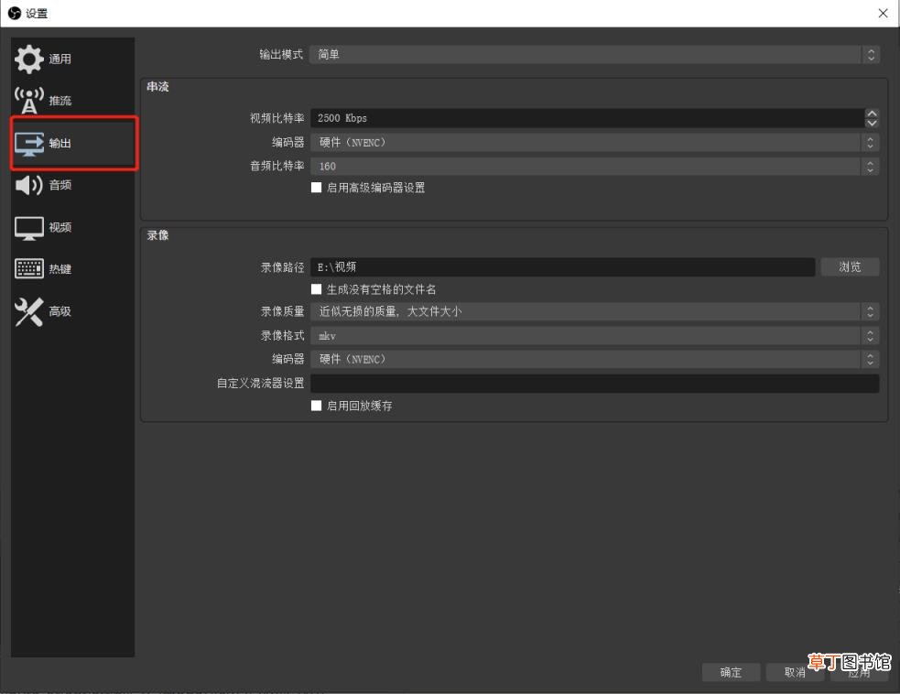Click the 输出 output monitor icon

point(28,144)
